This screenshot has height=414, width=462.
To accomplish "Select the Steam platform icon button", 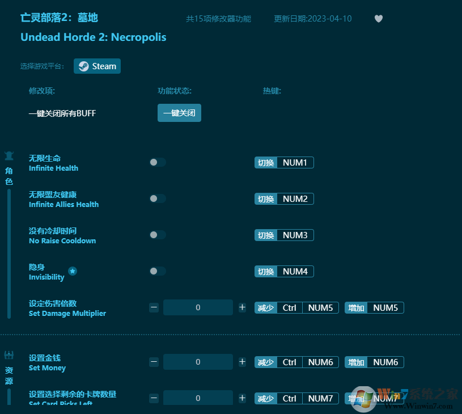I will 97,66.
